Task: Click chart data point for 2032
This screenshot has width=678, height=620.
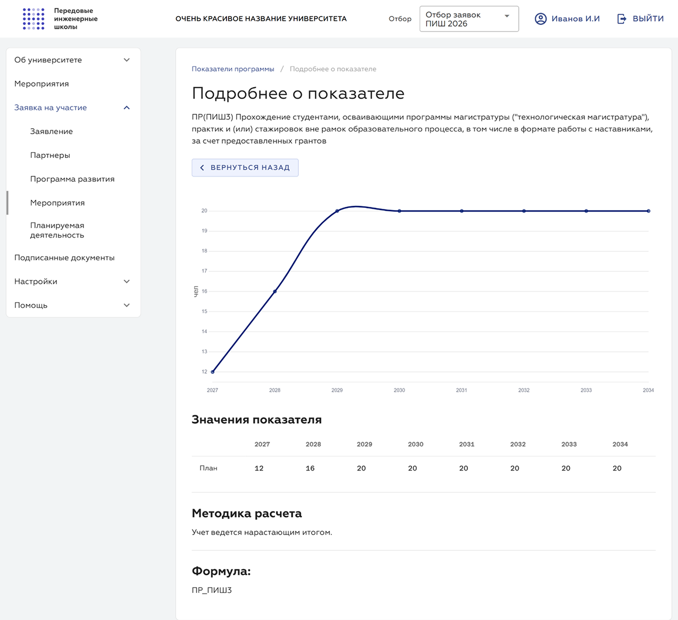Action: click(x=524, y=211)
